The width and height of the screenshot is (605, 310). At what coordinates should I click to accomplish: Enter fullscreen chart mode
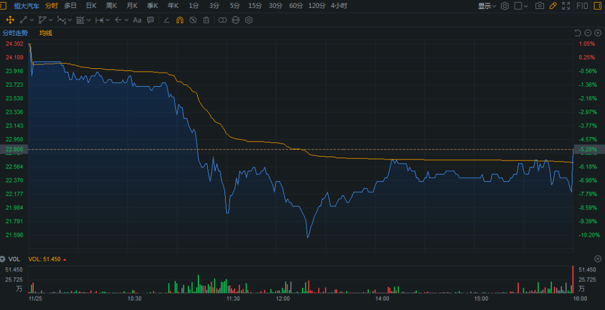567,6
